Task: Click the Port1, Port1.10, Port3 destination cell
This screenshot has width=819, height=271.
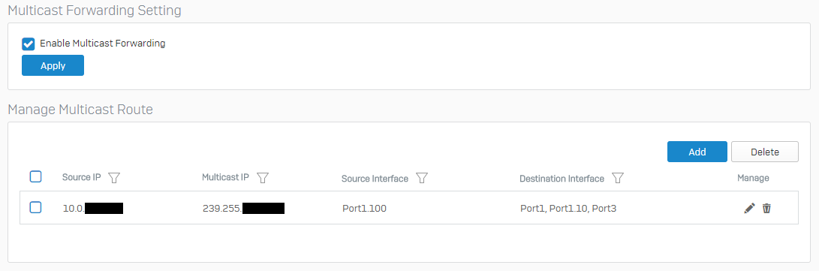Action: 569,209
